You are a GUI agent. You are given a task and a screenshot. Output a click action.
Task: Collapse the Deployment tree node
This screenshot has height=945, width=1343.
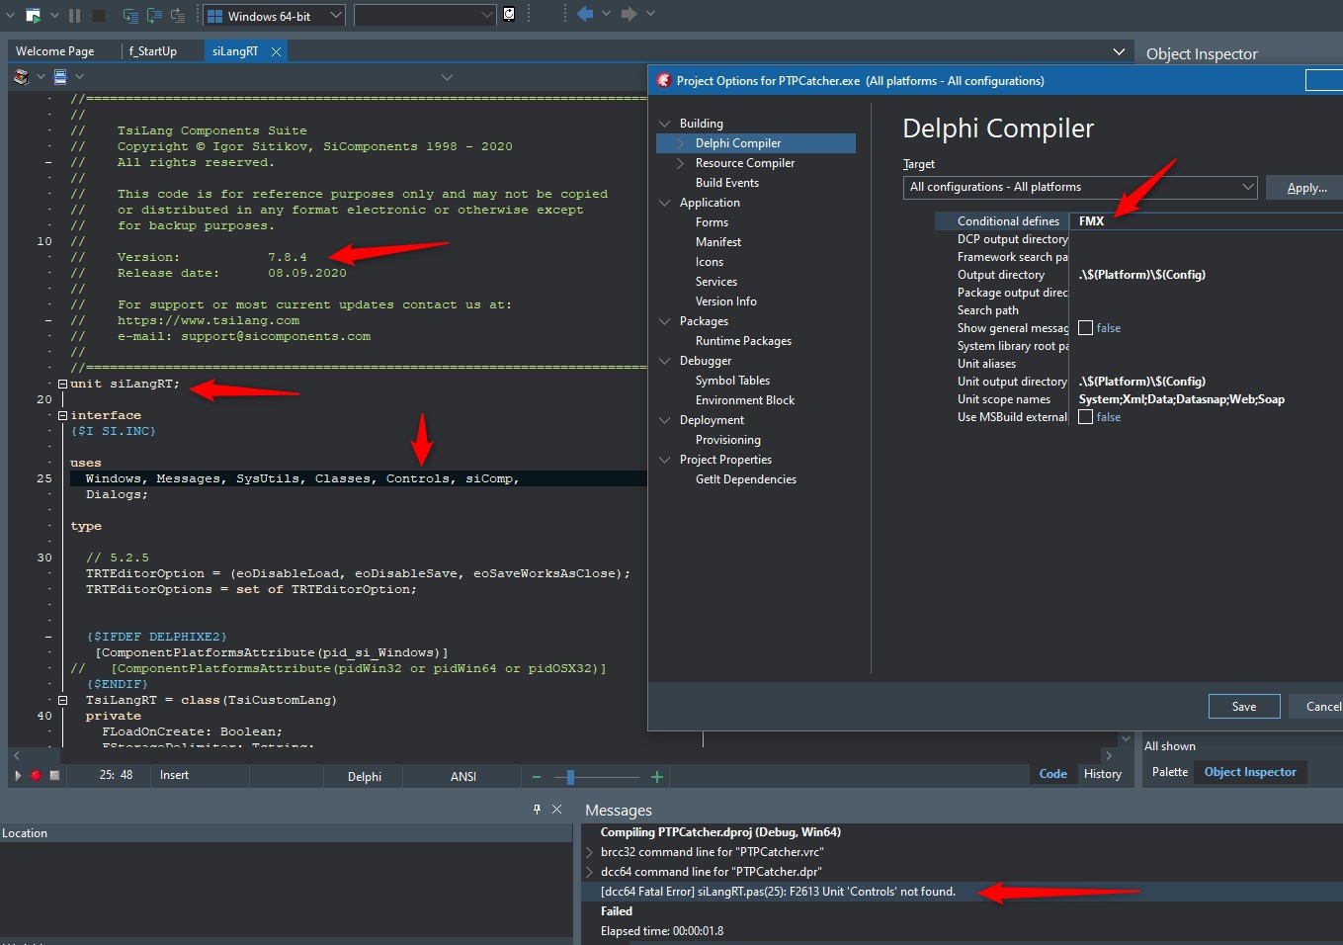(664, 420)
